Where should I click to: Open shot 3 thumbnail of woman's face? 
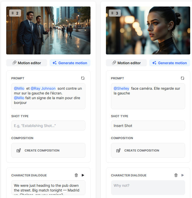click(148, 30)
